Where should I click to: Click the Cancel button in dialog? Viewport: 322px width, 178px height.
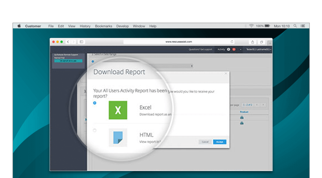(x=205, y=142)
